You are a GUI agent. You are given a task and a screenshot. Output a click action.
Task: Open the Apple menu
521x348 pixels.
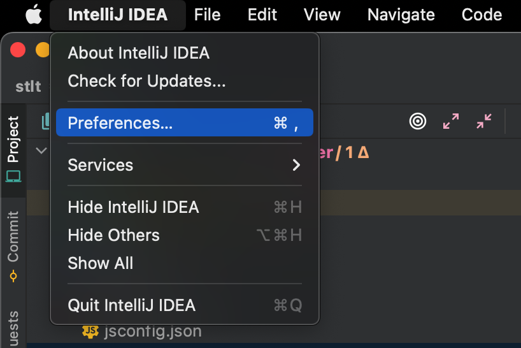pyautogui.click(x=33, y=15)
